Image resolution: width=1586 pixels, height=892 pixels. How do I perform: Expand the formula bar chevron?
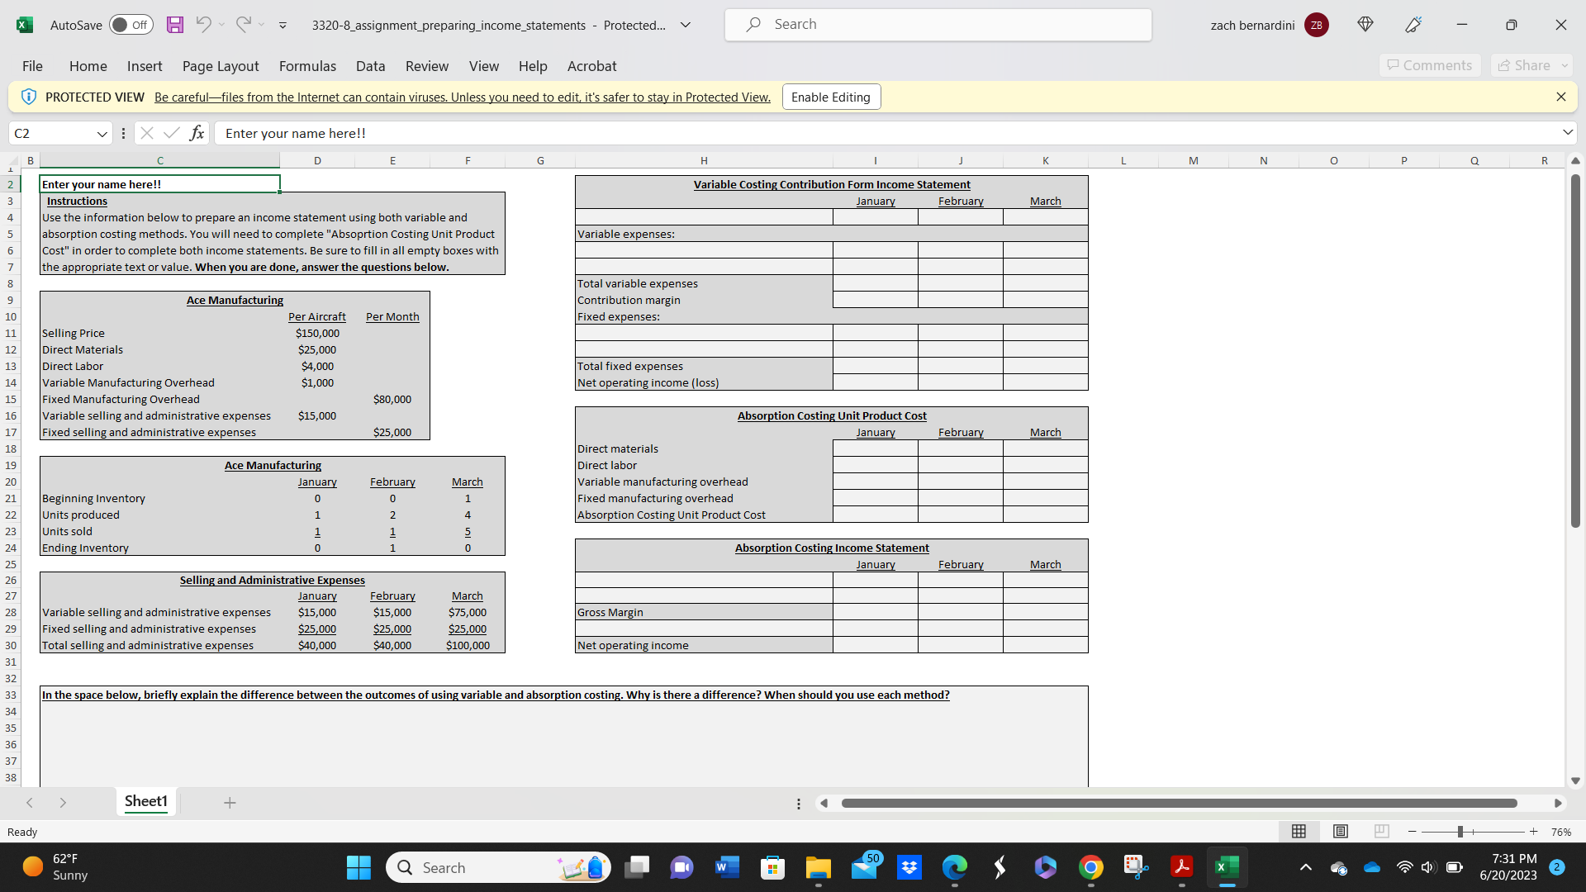[x=1567, y=132]
